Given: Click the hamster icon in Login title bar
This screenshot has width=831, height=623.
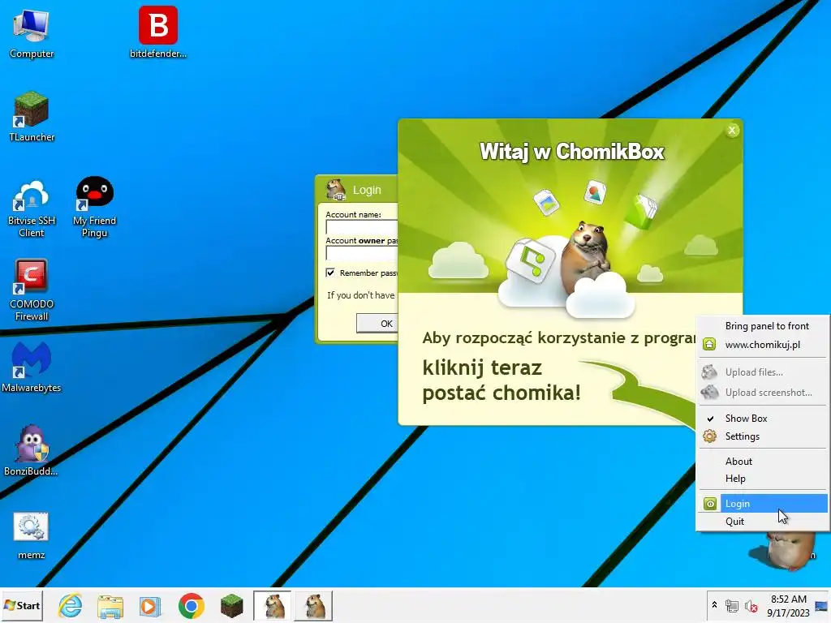Looking at the screenshot, I should pos(336,190).
